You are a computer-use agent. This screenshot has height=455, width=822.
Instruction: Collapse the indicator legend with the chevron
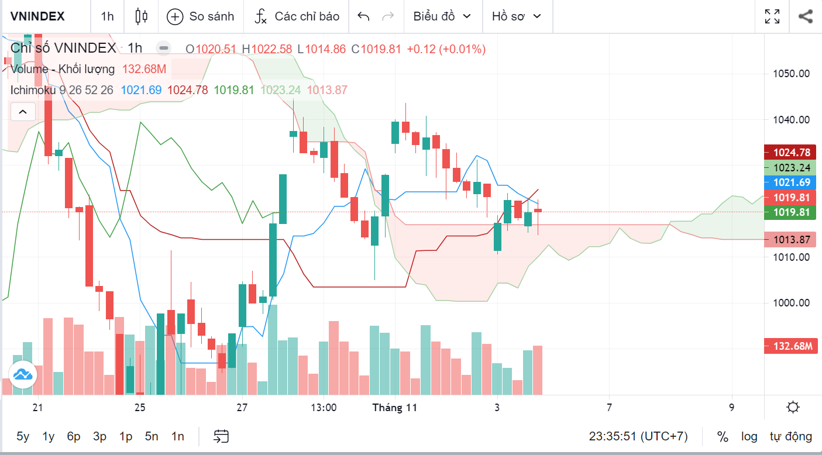[x=22, y=111]
